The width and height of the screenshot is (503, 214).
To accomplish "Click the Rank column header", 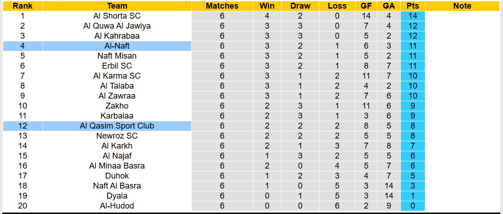I will (x=22, y=6).
